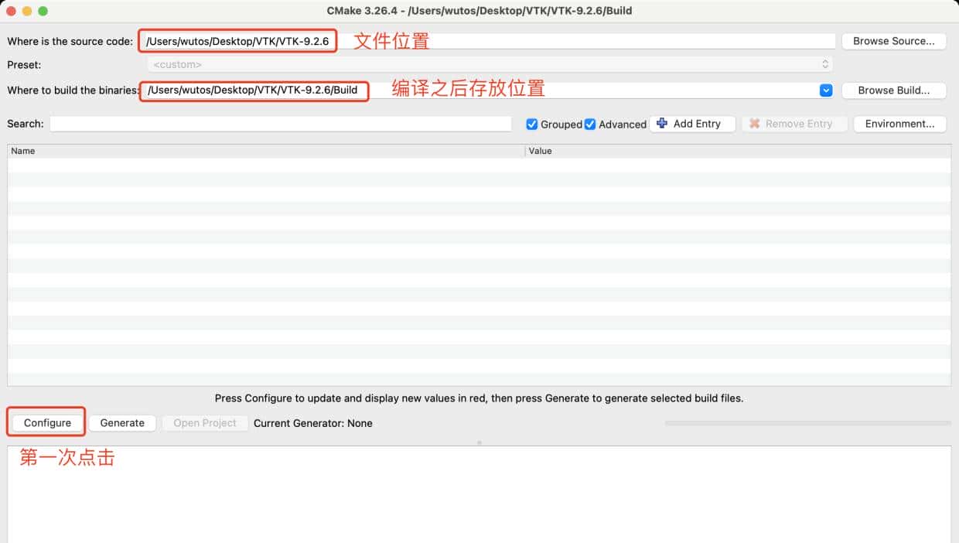
Task: Open build path history via blue arrow icon
Action: tap(825, 90)
